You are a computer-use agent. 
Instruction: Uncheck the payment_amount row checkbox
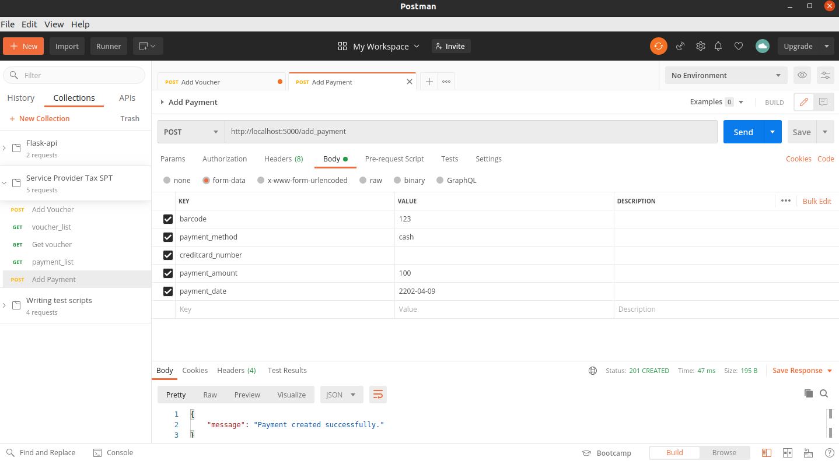(x=168, y=273)
